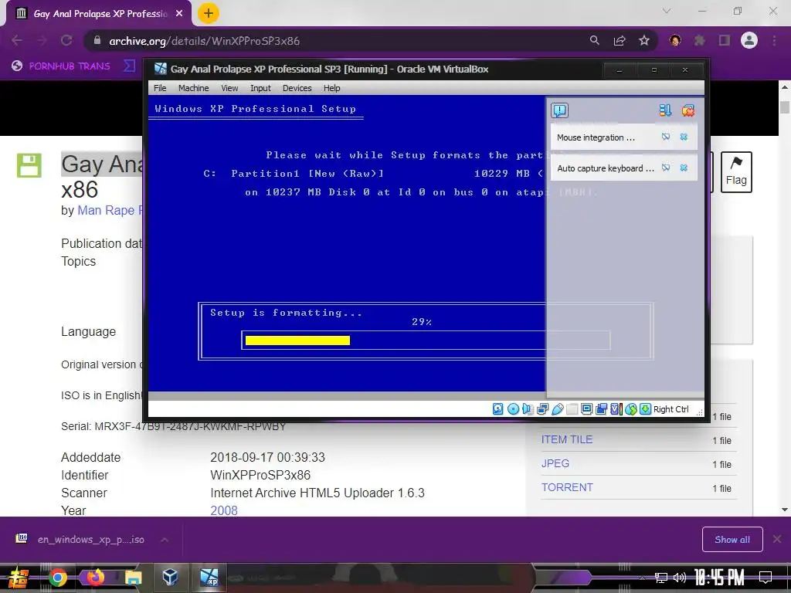Dismiss the Mouse integration notification
Viewport: 791px width, 593px height.
pyautogui.click(x=684, y=137)
